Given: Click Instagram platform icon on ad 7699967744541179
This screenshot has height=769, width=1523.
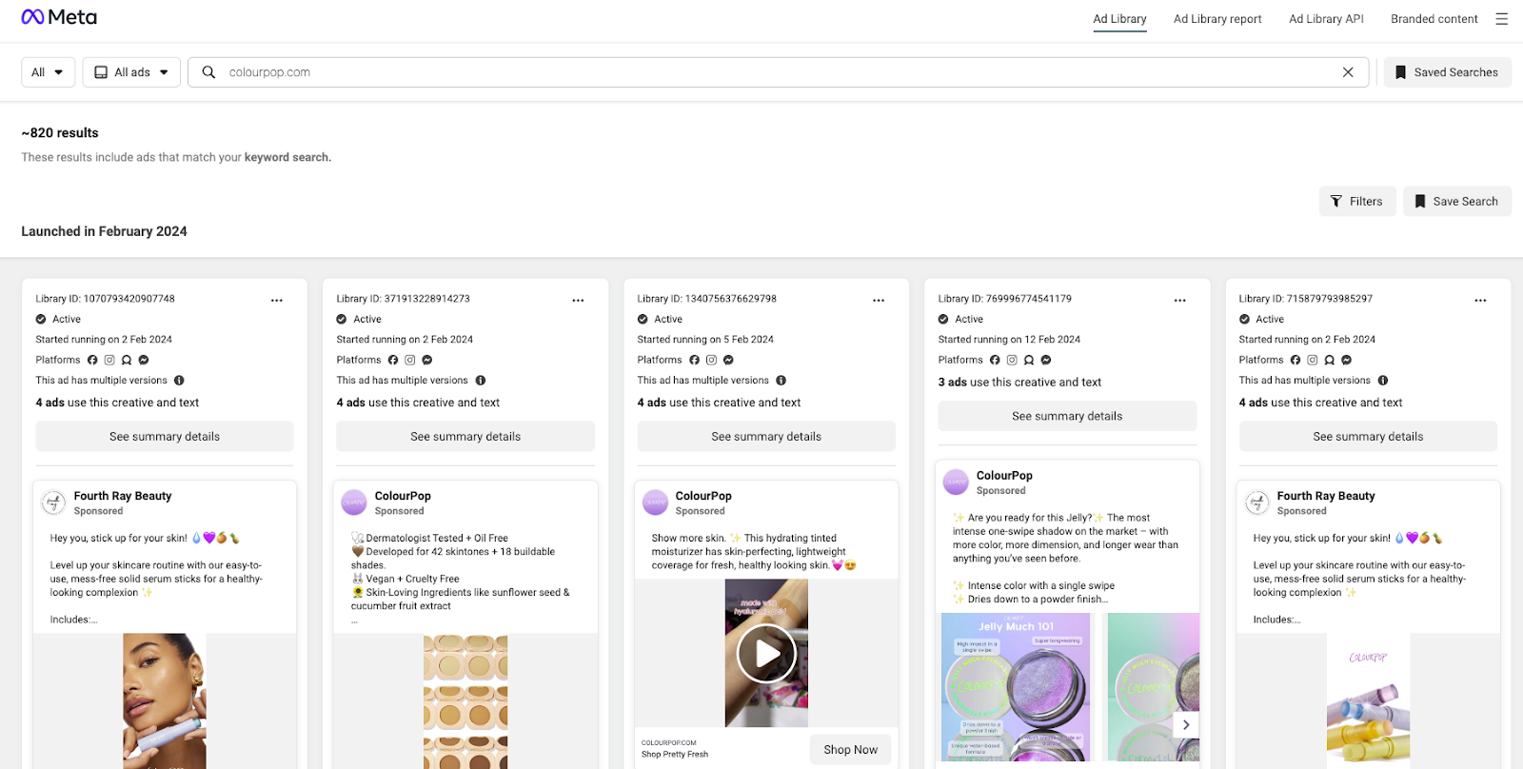Looking at the screenshot, I should coord(1012,360).
